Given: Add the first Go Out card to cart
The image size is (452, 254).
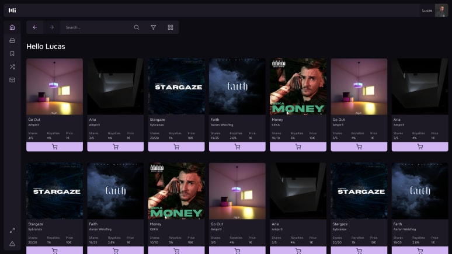Looking at the screenshot, I should (54, 147).
